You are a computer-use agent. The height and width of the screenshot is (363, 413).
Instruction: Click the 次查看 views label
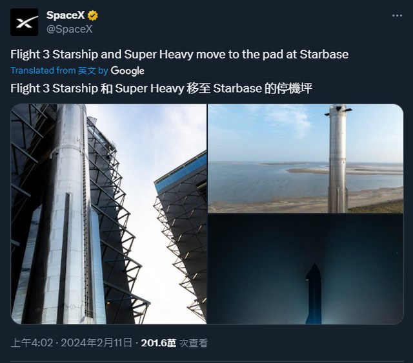point(194,343)
